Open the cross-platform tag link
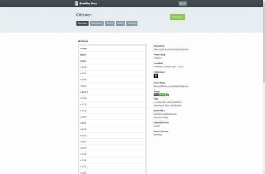Viewport: 265px width, 174px height. [x=174, y=102]
